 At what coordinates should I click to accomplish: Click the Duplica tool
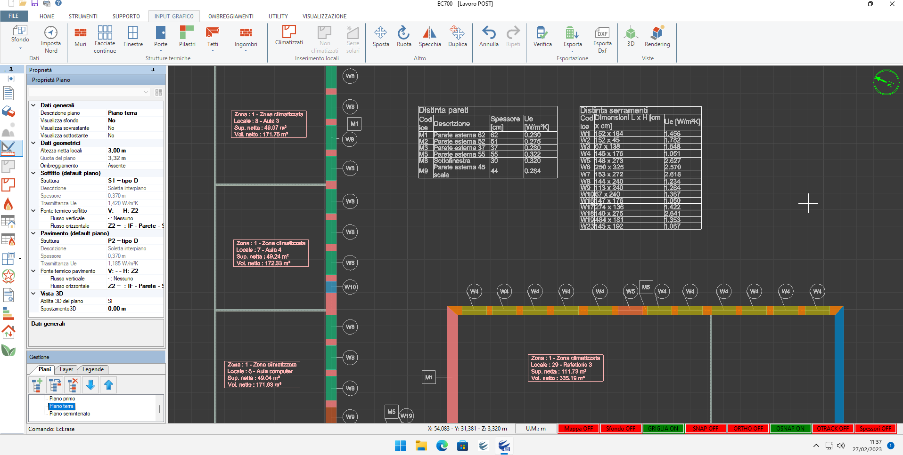(457, 37)
